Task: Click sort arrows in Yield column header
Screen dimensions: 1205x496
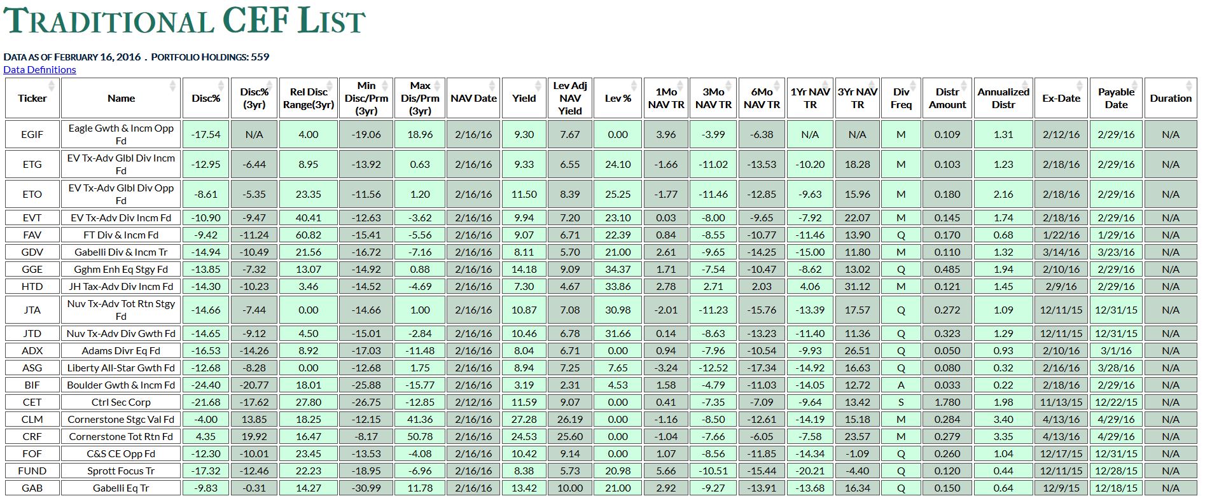Action: pyautogui.click(x=540, y=86)
